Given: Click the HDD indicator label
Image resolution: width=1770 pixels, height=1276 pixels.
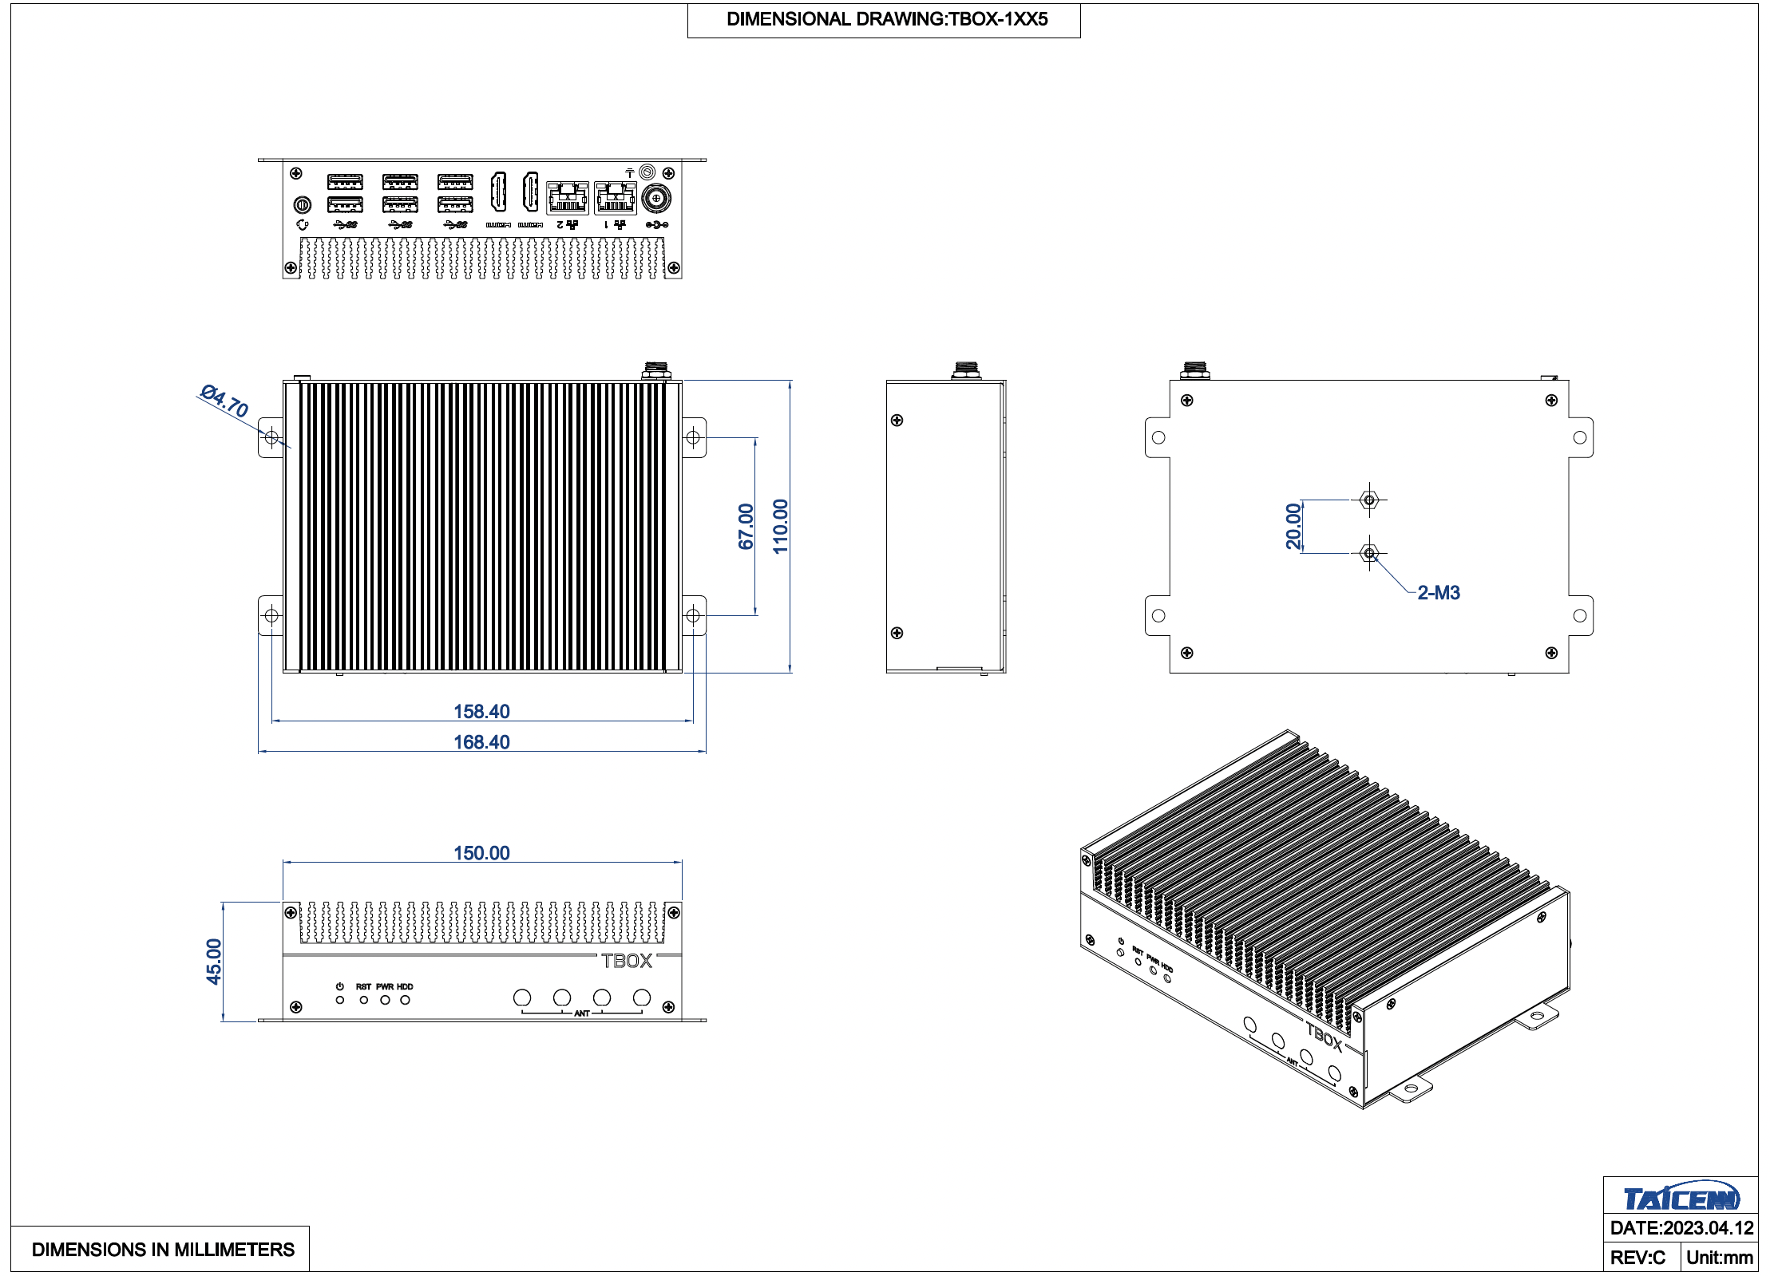Looking at the screenshot, I should [405, 986].
